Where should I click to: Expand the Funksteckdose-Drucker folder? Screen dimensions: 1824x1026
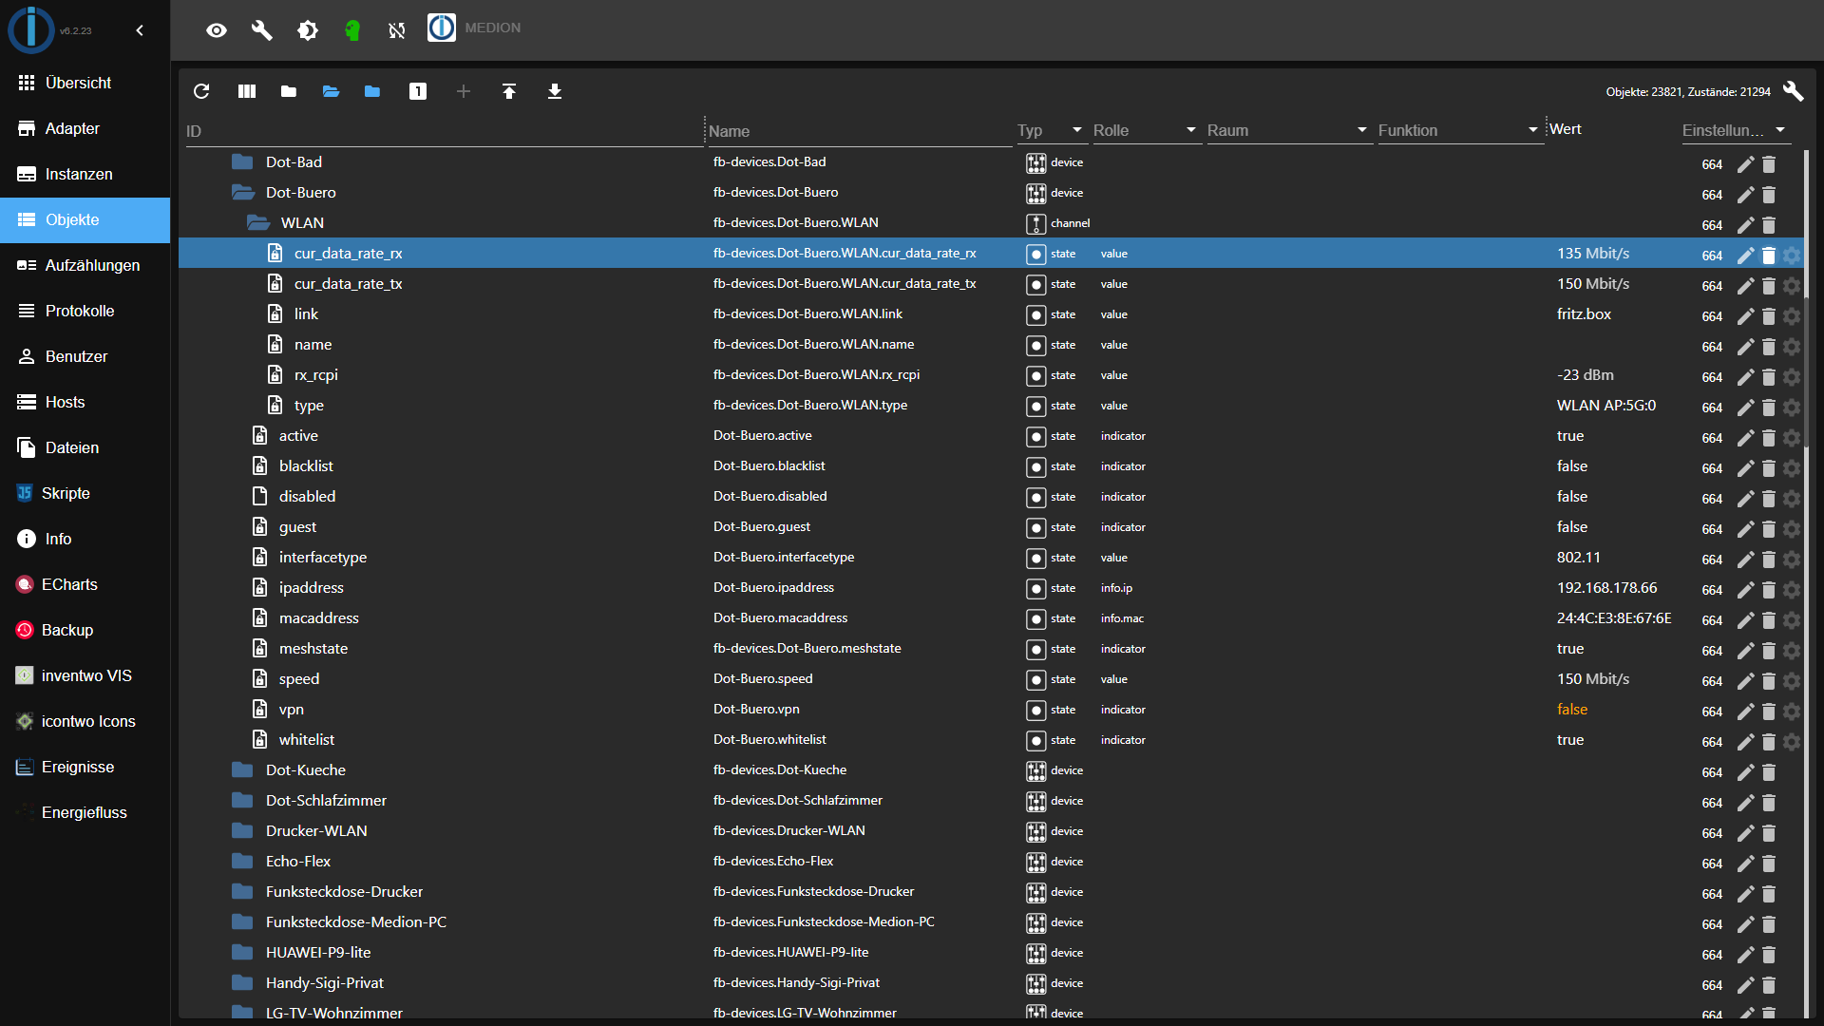pos(242,891)
